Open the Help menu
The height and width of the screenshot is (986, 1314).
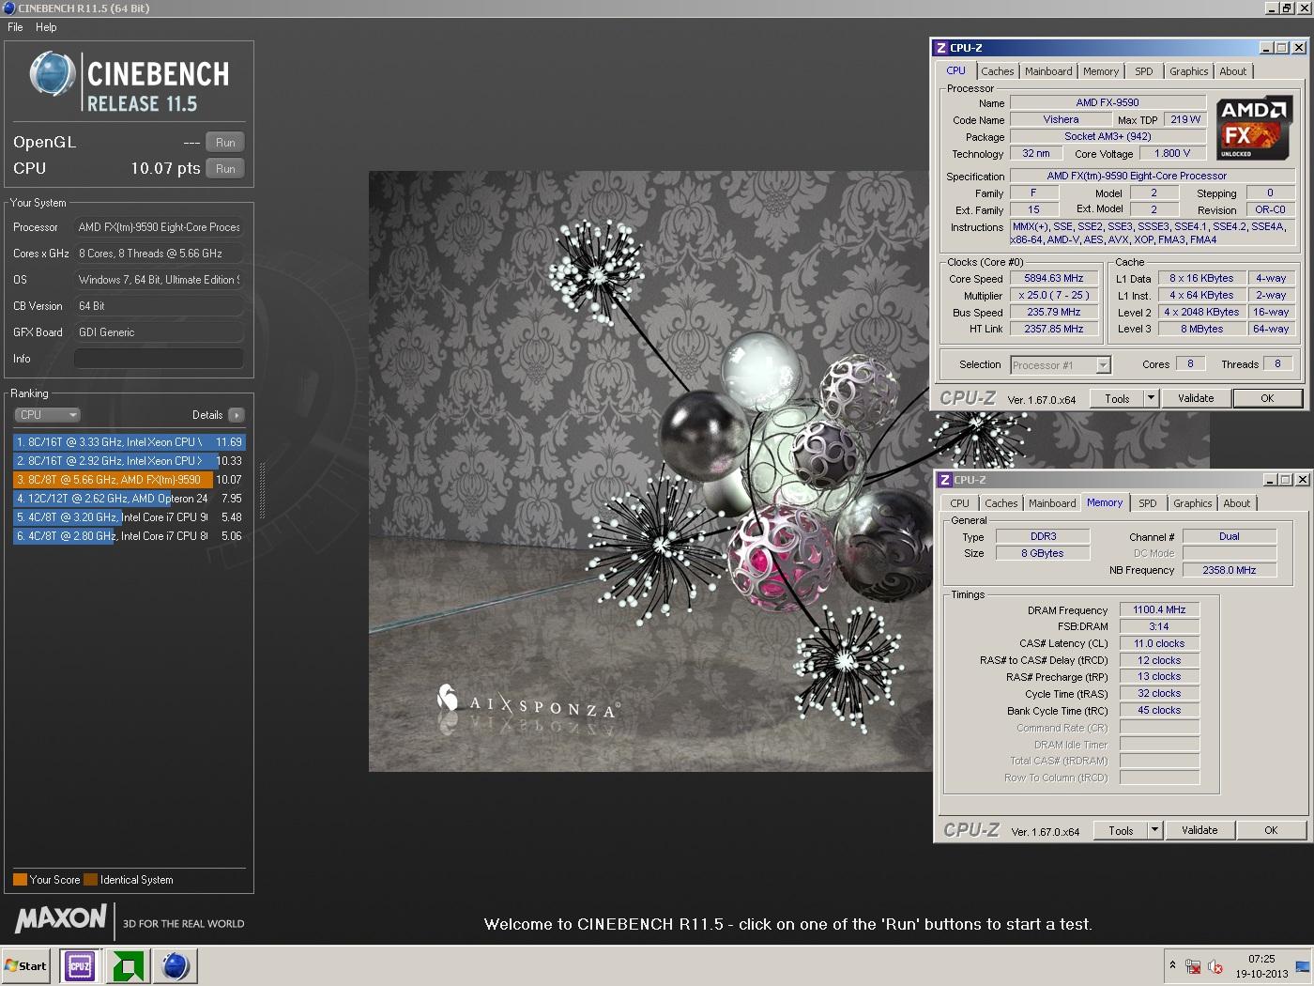click(46, 27)
